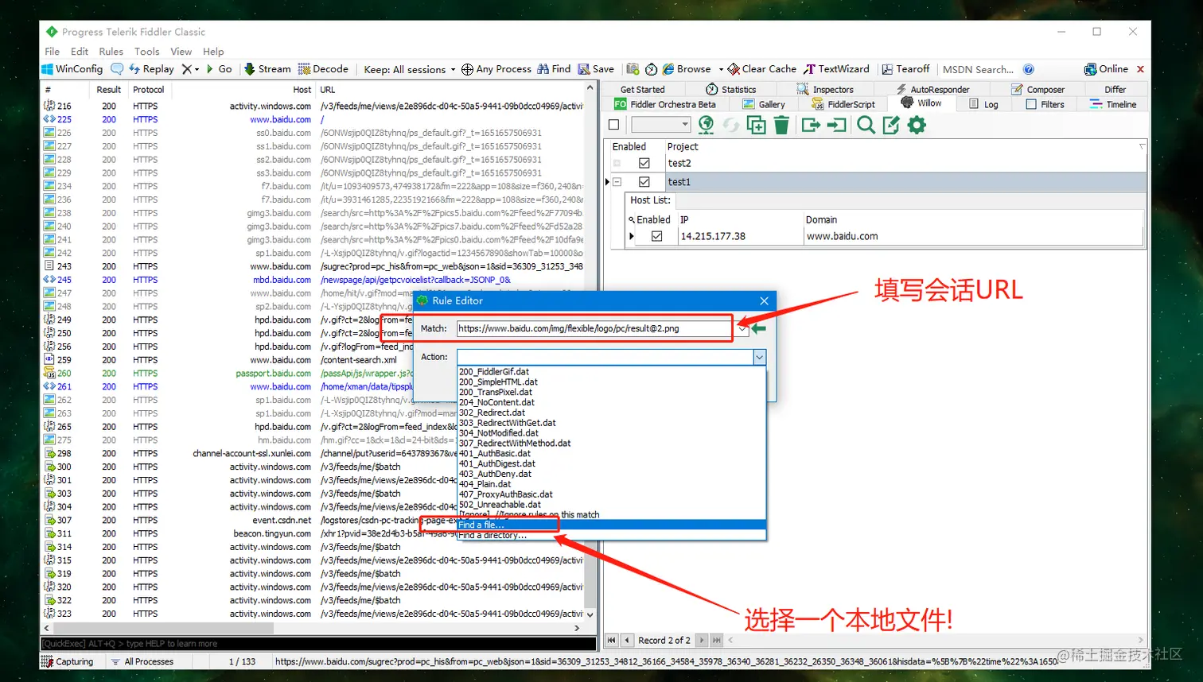Image resolution: width=1203 pixels, height=682 pixels.
Task: Collapse the test1 project row
Action: [617, 182]
